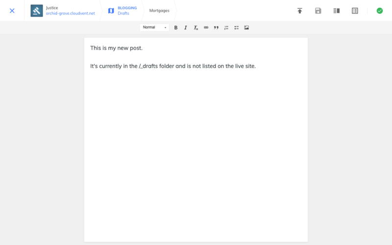Toggle bold formatting
The height and width of the screenshot is (245, 392).
click(176, 28)
